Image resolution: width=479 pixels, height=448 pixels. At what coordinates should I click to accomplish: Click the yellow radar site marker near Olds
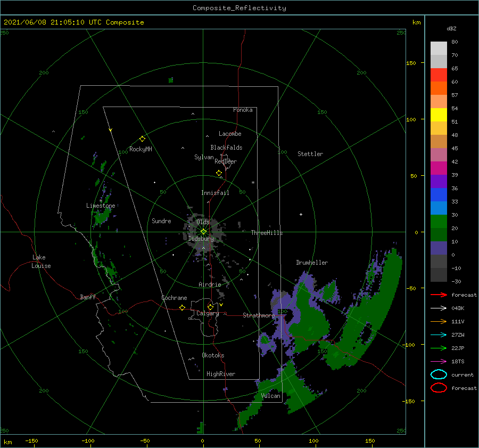[203, 232]
